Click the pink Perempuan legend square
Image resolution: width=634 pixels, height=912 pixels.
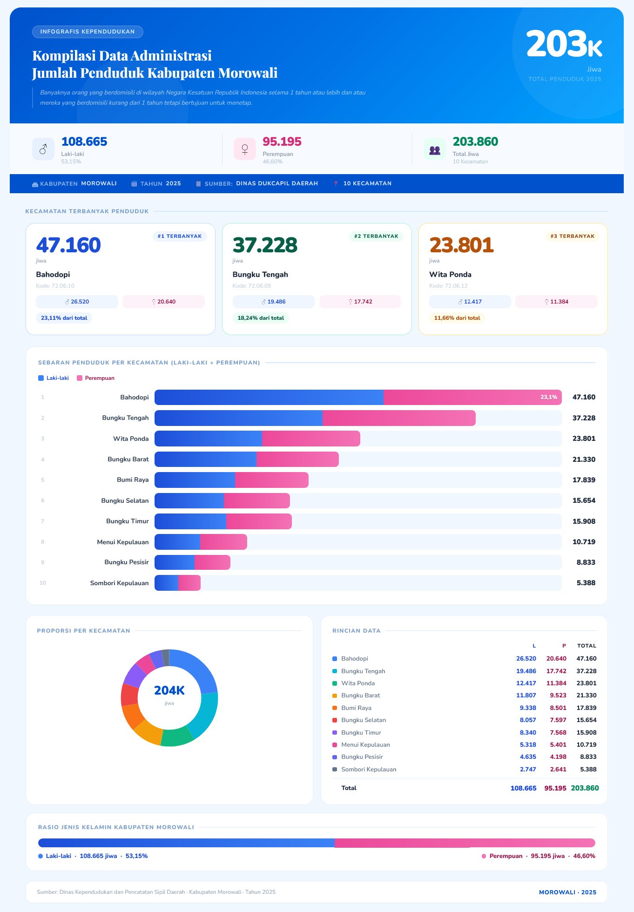(x=80, y=378)
